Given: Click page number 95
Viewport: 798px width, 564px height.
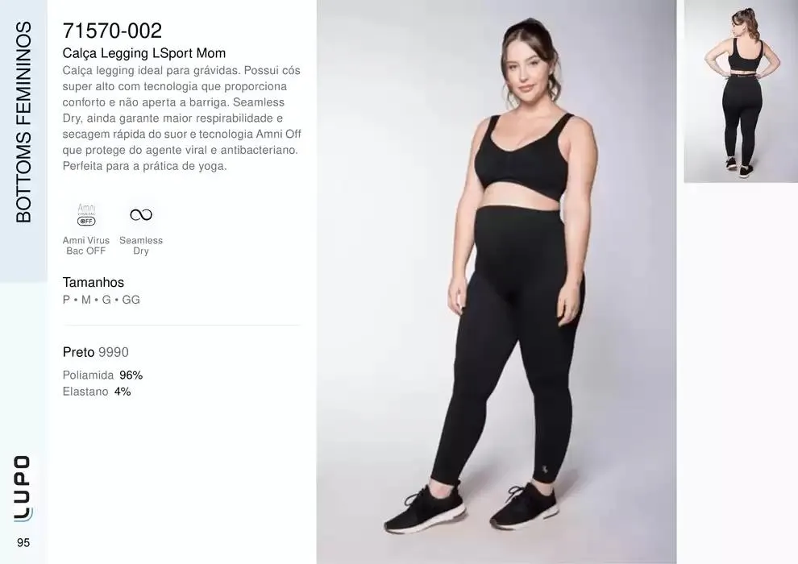Looking at the screenshot, I should [x=23, y=542].
